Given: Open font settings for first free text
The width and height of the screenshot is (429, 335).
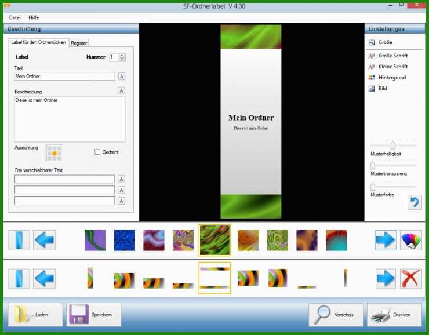Looking at the screenshot, I should [121, 179].
